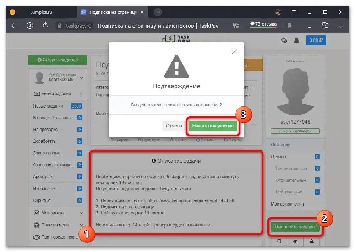Viewport: 355px width, 252px height.
Task: Click the Отказано stat label
Action: pos(178,140)
